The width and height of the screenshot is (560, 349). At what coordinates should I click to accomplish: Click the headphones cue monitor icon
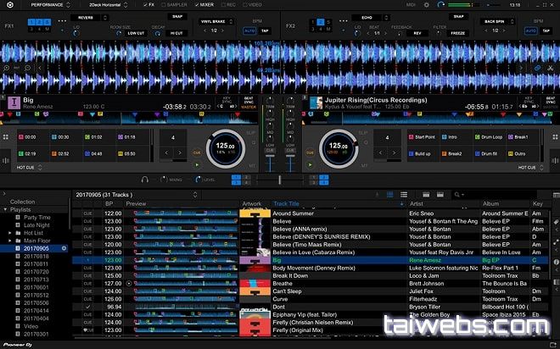pyautogui.click(x=145, y=179)
